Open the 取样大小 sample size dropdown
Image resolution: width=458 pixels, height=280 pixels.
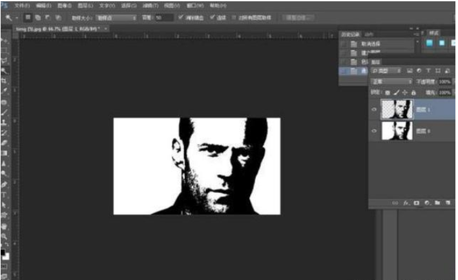coord(116,17)
